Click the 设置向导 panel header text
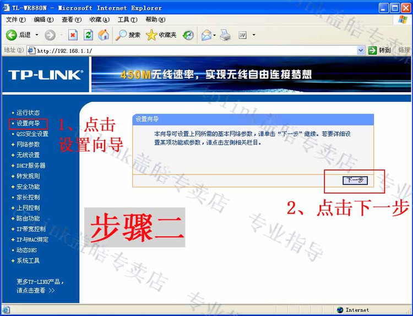413x316 pixels. click(147, 119)
